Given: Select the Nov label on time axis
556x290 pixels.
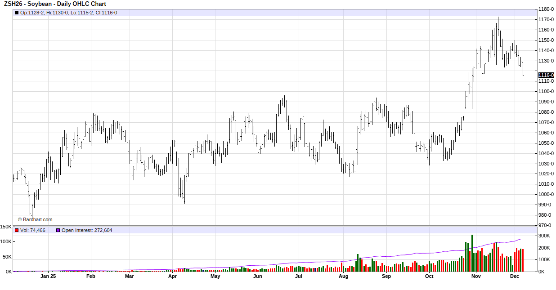Looking at the screenshot, I should click(476, 277).
